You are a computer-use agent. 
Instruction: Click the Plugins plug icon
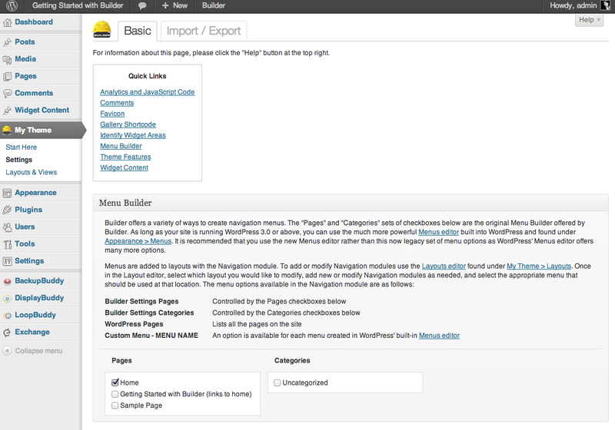pyautogui.click(x=7, y=210)
